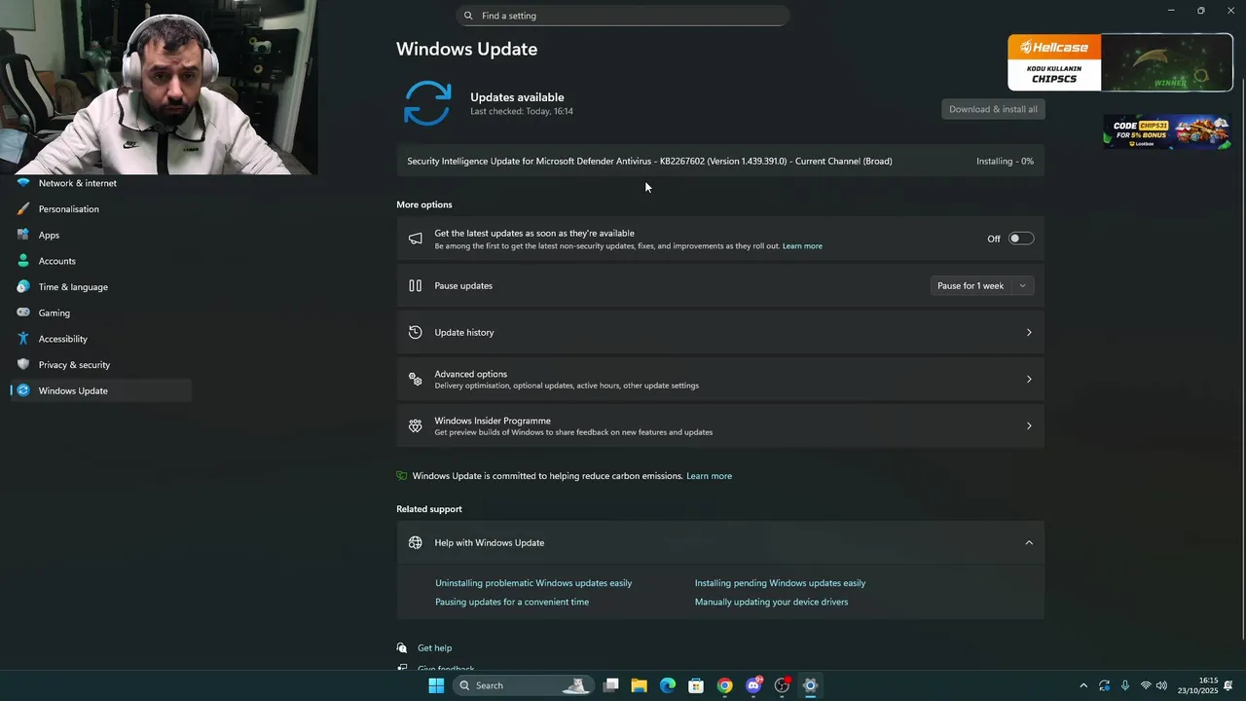Open the Windows Insider Programme chevron
The width and height of the screenshot is (1246, 701).
click(x=1029, y=426)
